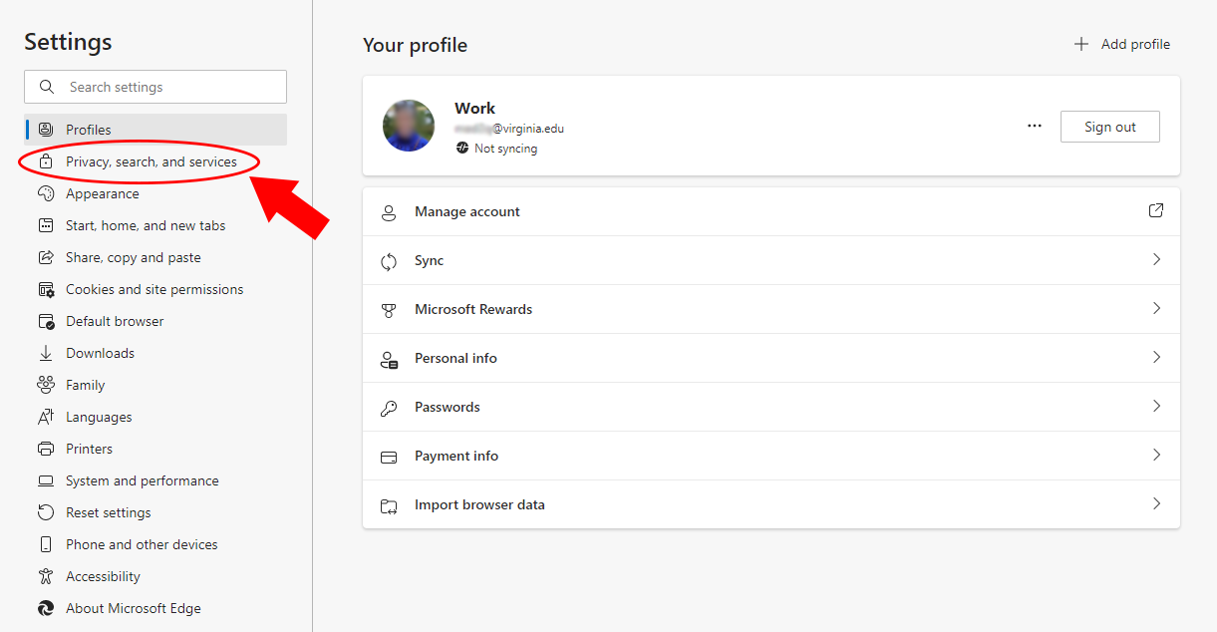The height and width of the screenshot is (632, 1217).
Task: Click the Appearance palette icon
Action: pos(45,193)
